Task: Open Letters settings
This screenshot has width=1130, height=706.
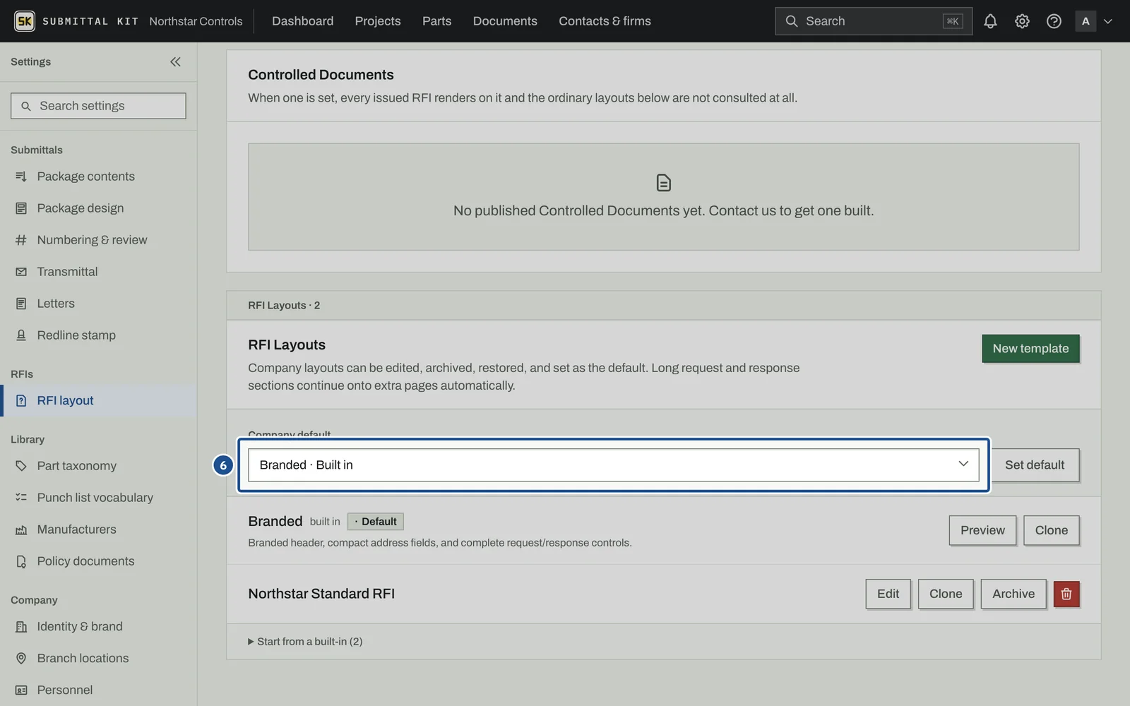Action: click(98, 304)
